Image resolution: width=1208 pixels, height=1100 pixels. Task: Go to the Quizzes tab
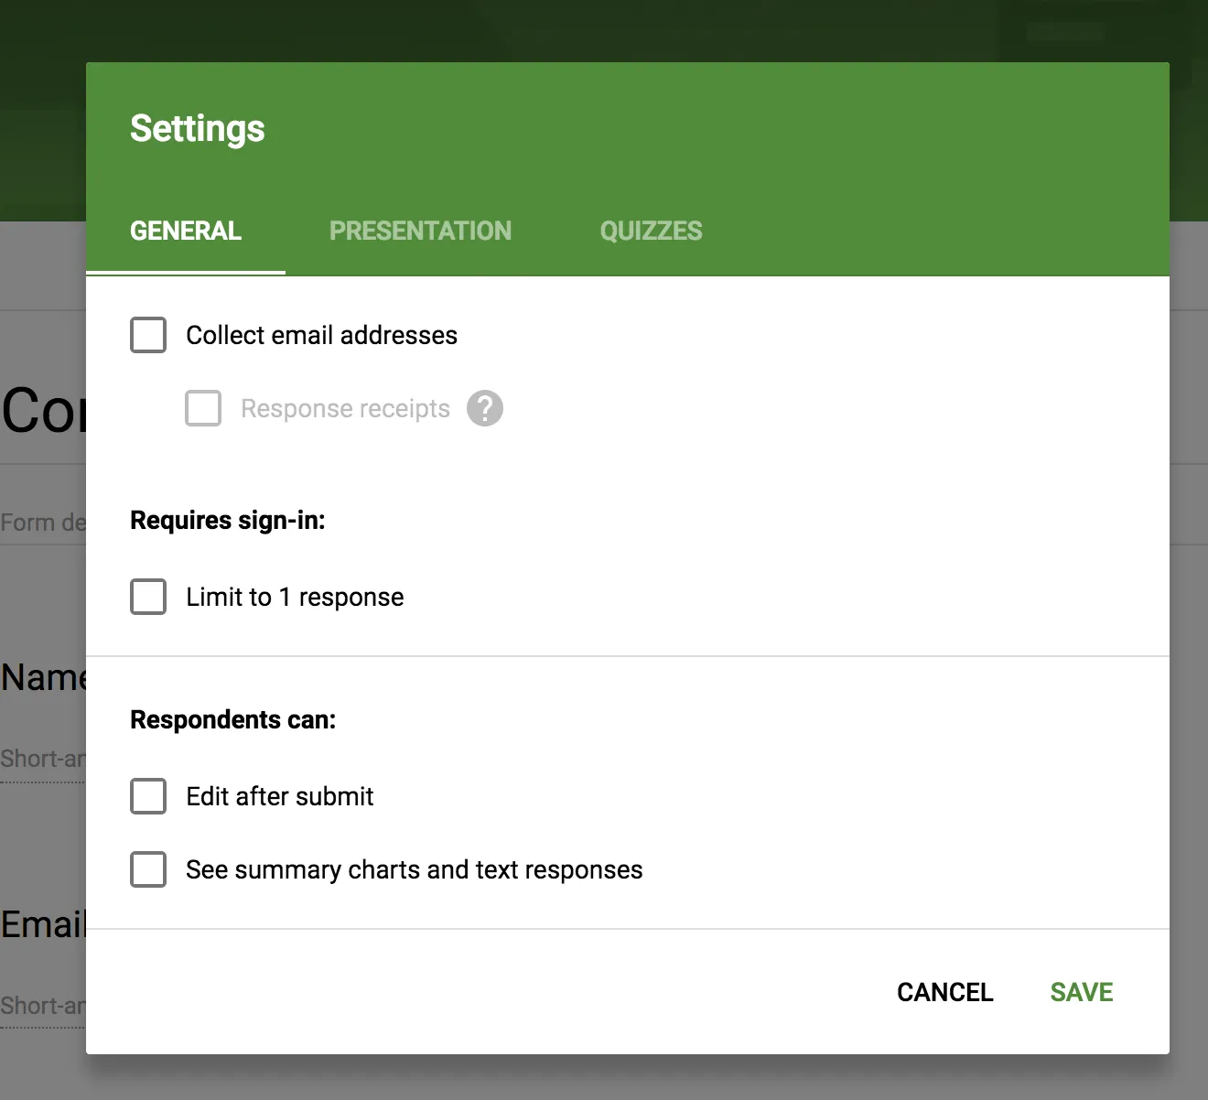click(651, 231)
